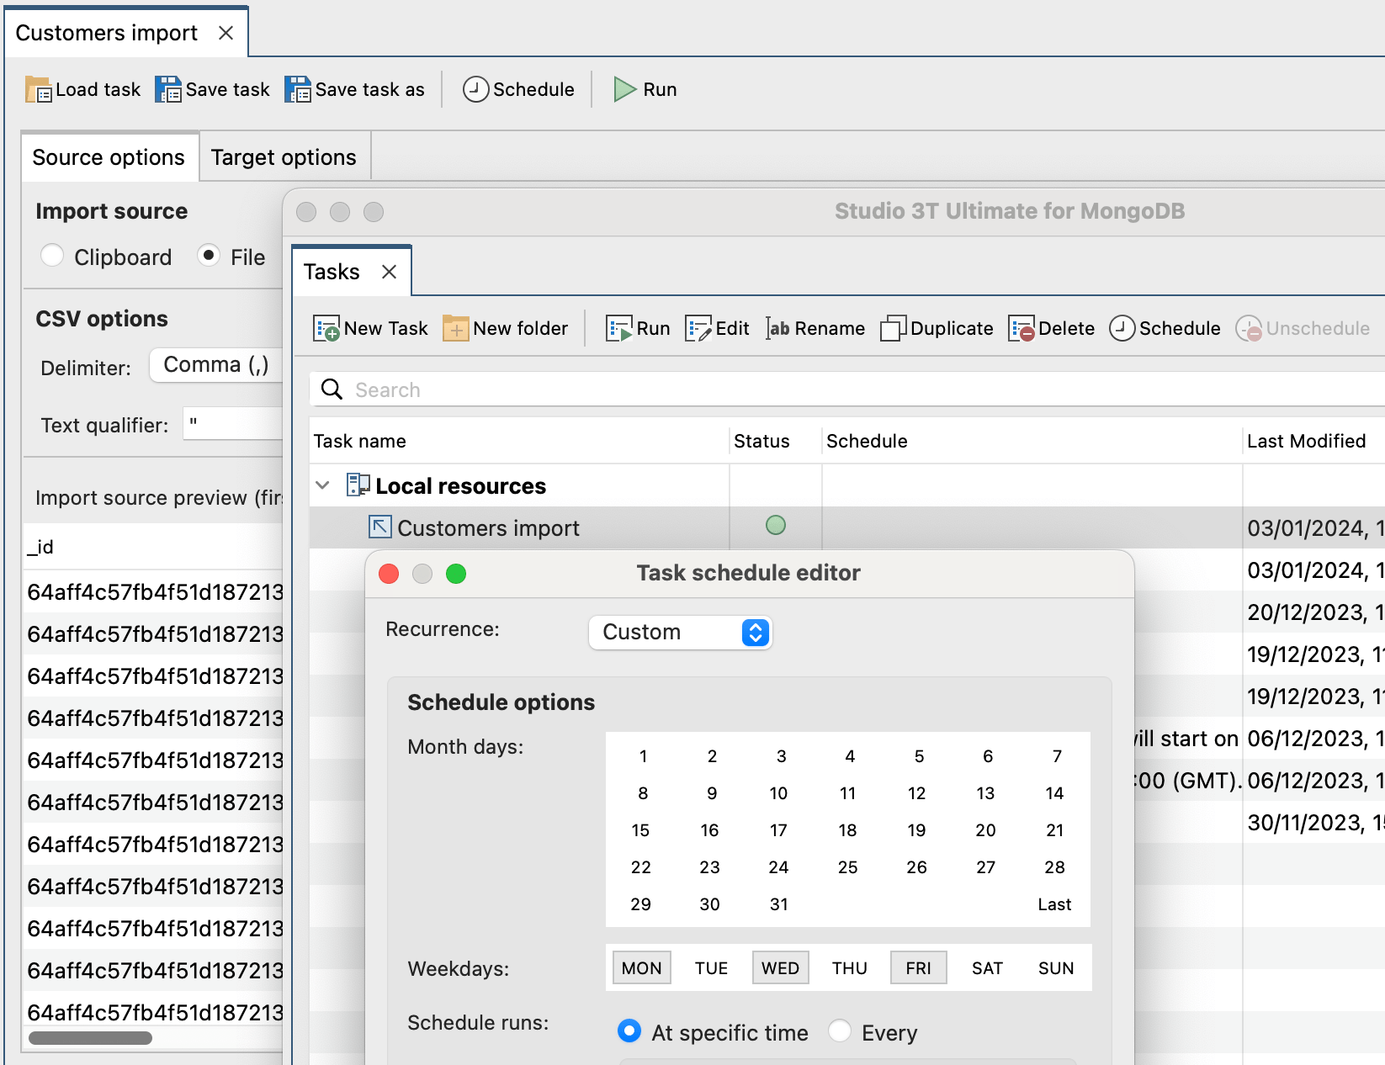Select the Clipboard import source
The width and height of the screenshot is (1385, 1065).
52,255
